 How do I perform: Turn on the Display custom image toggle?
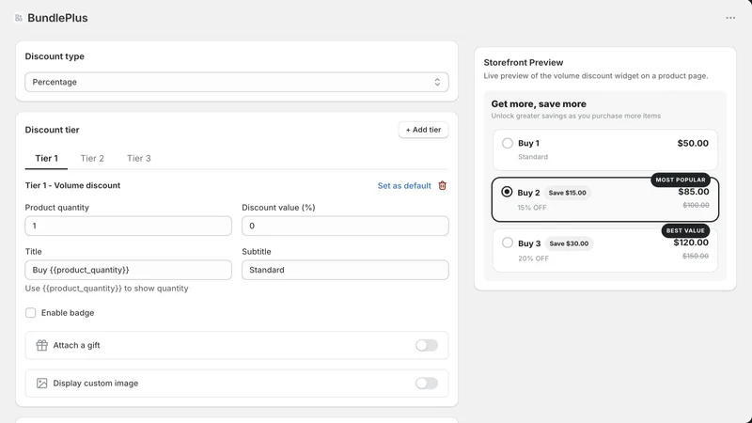tap(427, 384)
